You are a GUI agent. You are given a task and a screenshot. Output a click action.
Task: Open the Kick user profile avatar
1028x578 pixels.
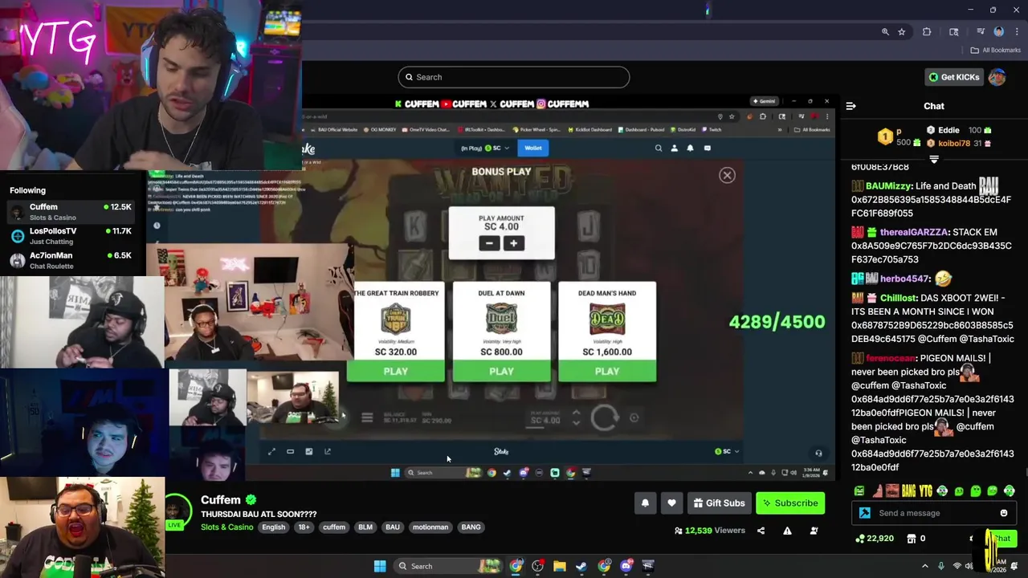(x=997, y=77)
